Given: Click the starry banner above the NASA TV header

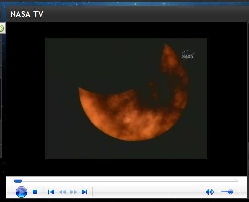Looking at the screenshot, I should [x=125, y=3].
